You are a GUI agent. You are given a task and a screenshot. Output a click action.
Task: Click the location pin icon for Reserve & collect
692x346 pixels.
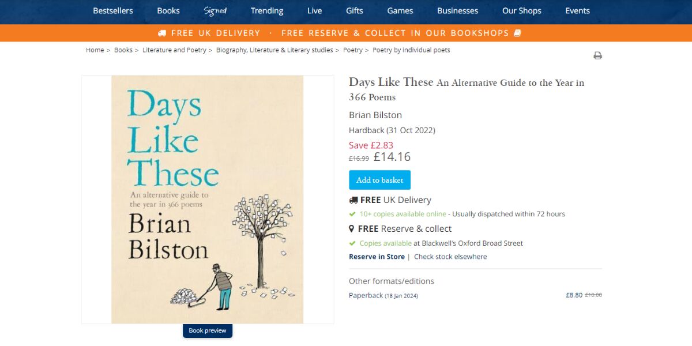pos(352,228)
